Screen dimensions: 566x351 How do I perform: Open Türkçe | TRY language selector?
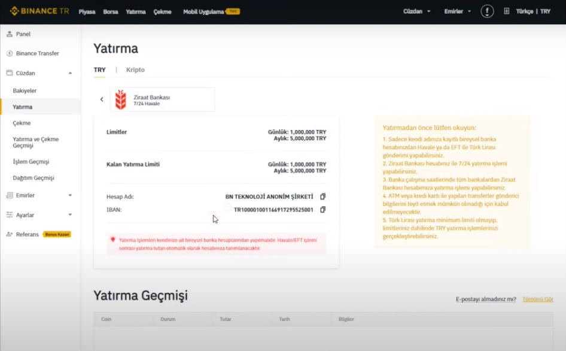coord(533,11)
